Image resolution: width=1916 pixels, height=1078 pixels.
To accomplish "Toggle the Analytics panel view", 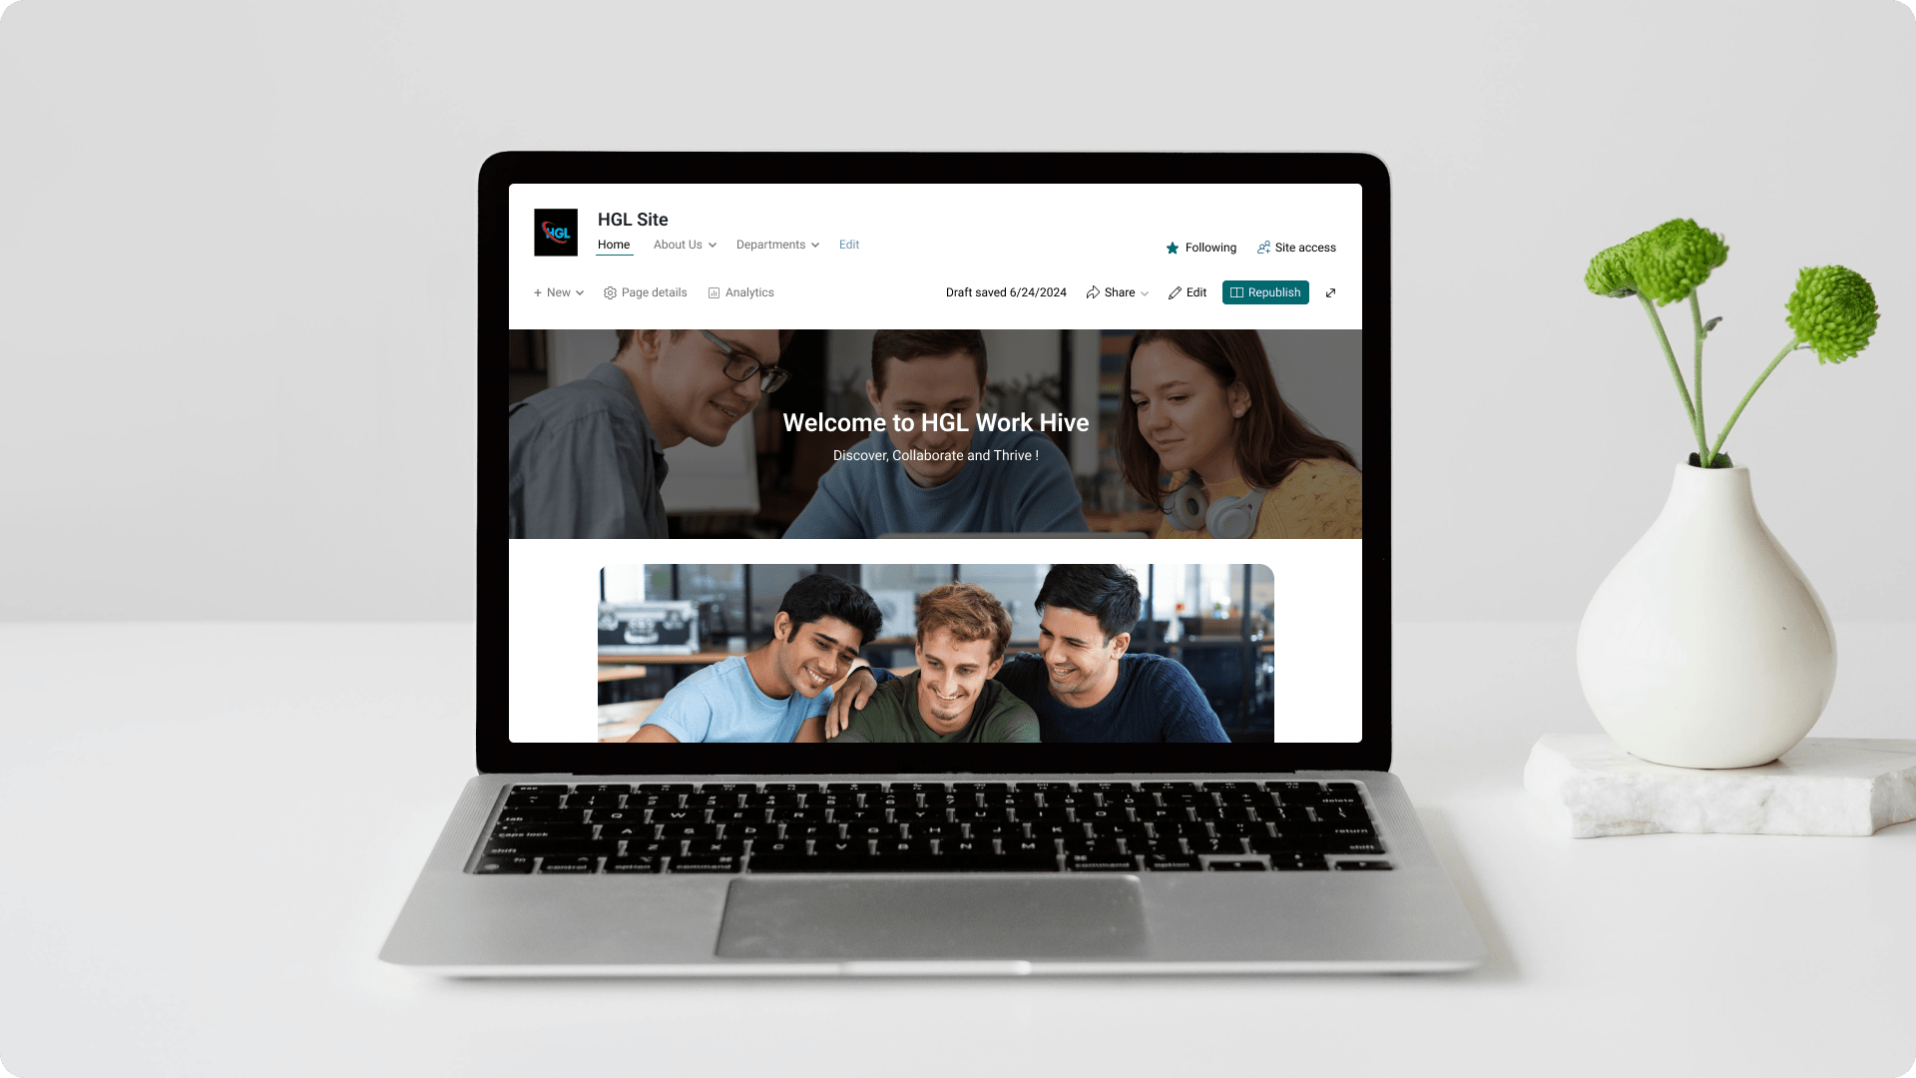I will (x=740, y=290).
